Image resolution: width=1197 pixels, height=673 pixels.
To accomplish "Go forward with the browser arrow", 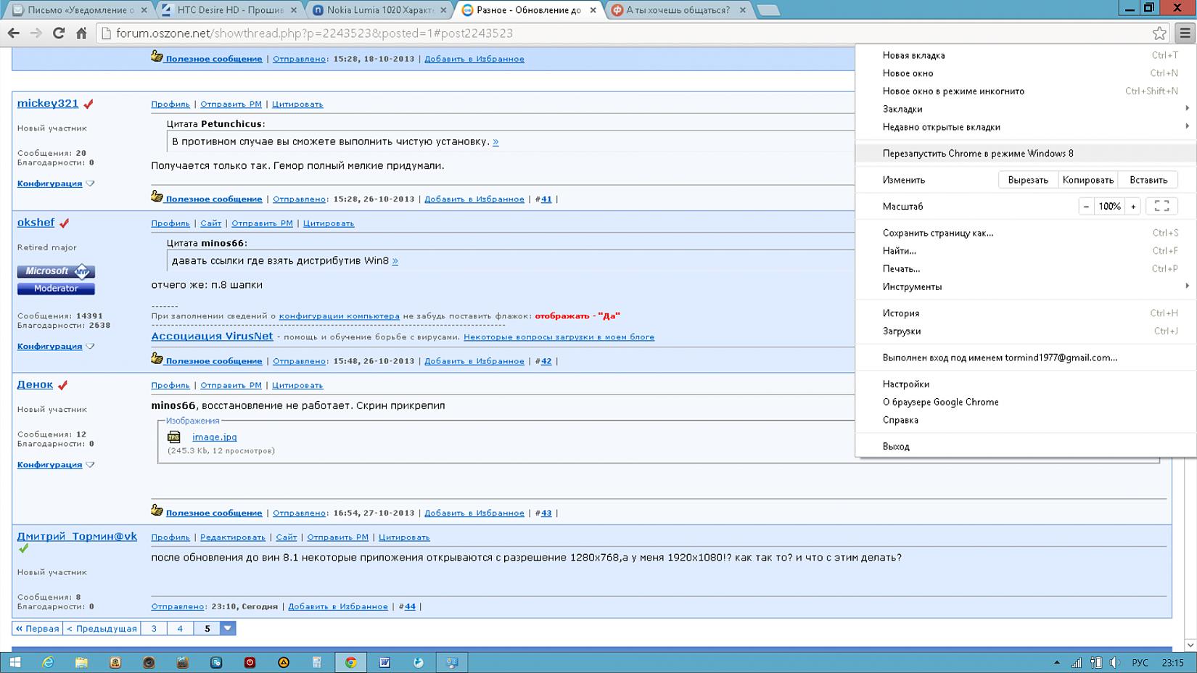I will pos(36,33).
